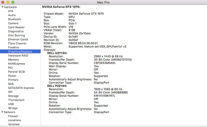Click the Hardware category label

point(10,7)
